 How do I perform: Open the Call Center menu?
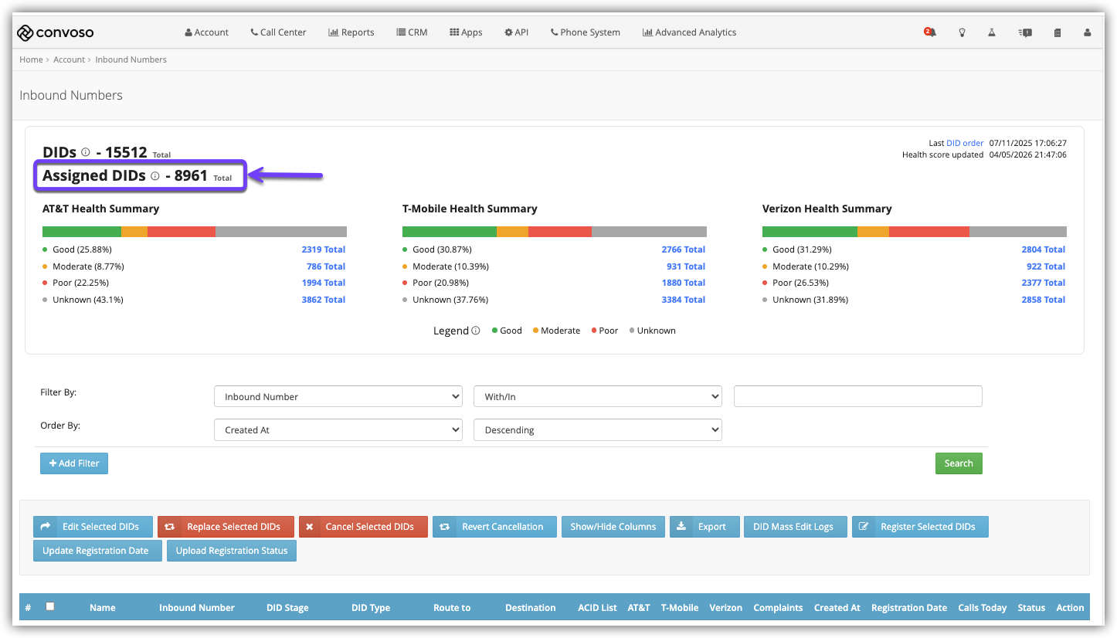(x=278, y=32)
